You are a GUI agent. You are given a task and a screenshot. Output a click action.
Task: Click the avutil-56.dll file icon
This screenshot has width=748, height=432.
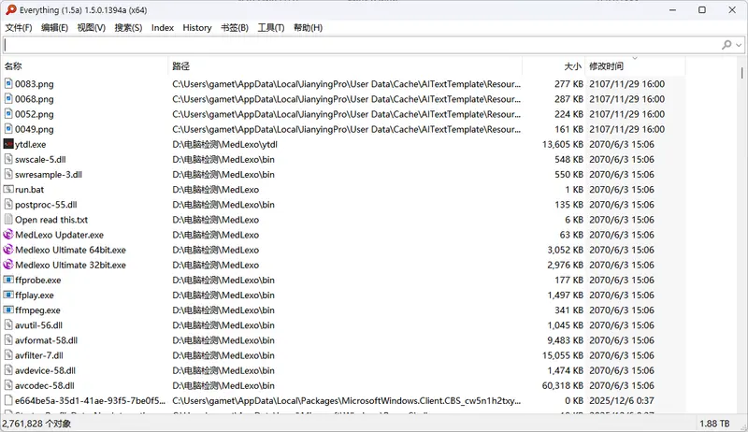(x=8, y=325)
